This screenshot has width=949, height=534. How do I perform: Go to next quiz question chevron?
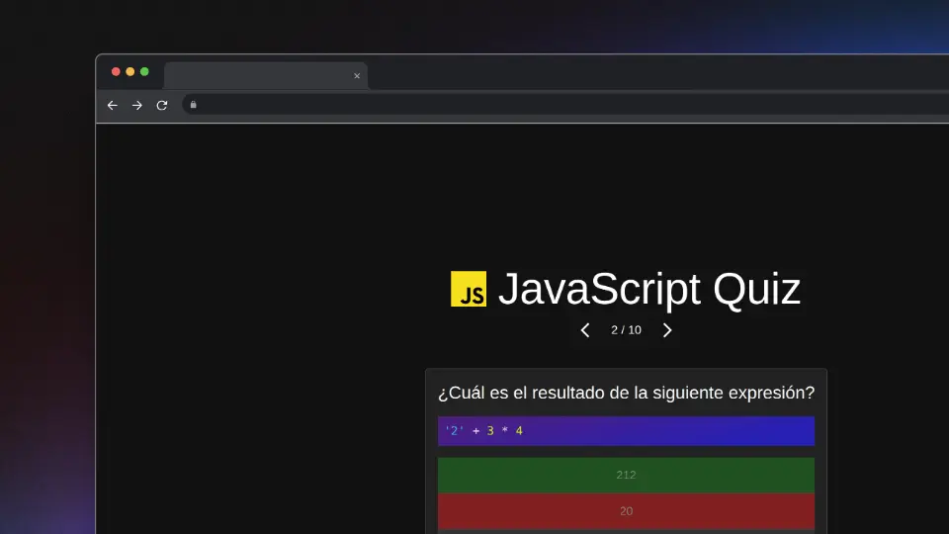tap(667, 330)
